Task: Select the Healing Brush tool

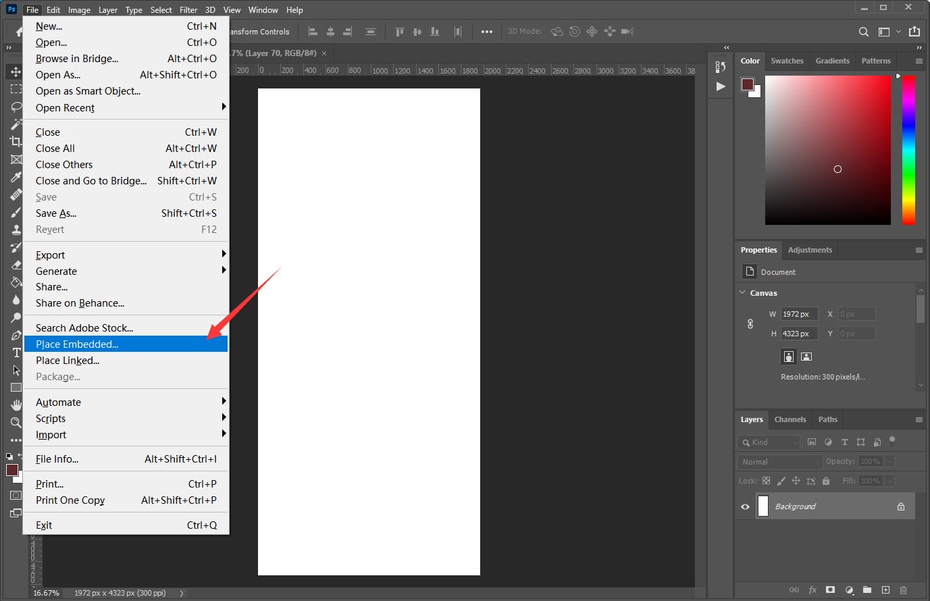Action: tap(16, 194)
